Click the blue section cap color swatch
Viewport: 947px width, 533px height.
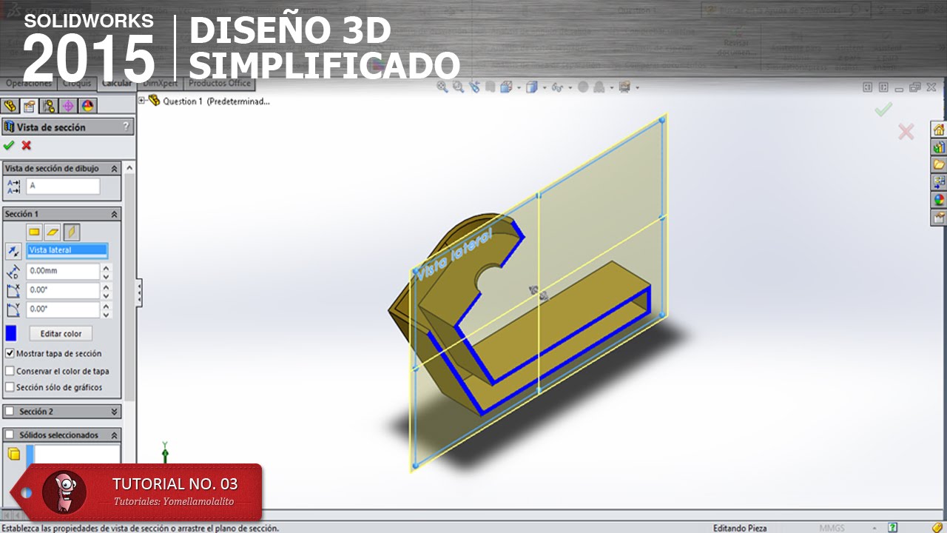[11, 334]
